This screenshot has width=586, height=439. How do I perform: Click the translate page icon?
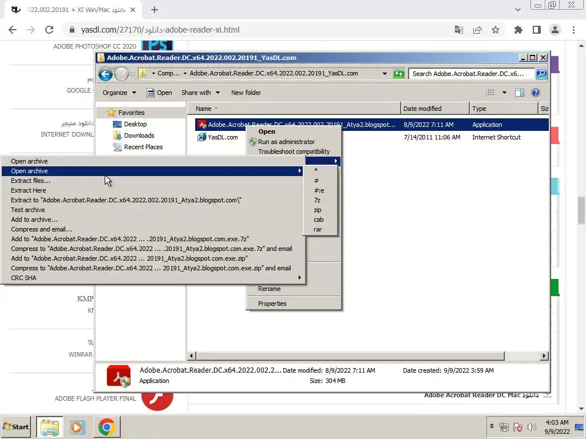click(458, 30)
